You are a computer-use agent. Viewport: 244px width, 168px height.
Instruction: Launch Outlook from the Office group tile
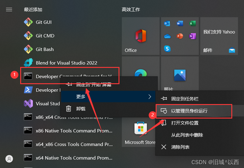tap(167, 24)
